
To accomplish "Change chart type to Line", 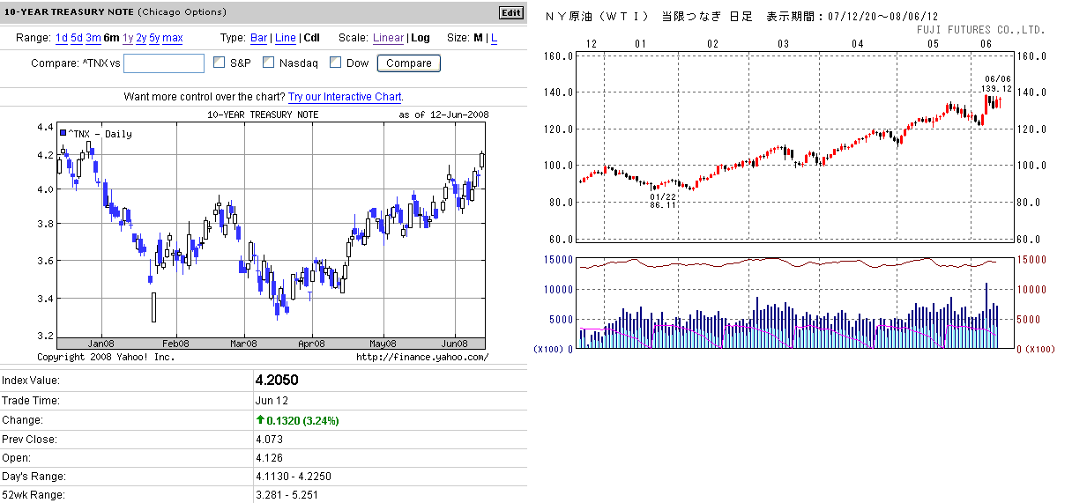I will [286, 38].
